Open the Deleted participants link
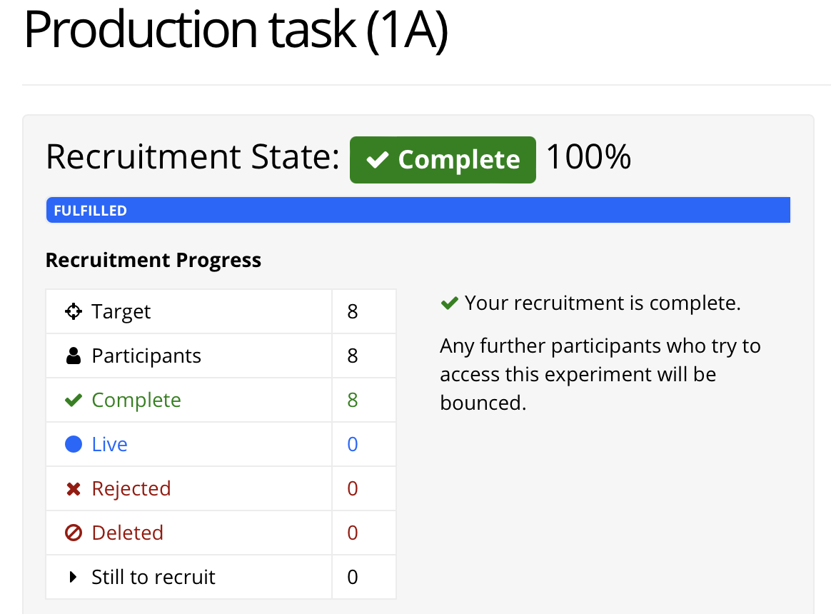The image size is (831, 614). tap(127, 533)
